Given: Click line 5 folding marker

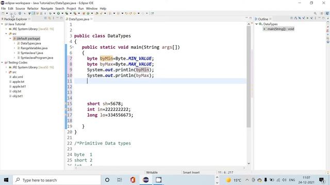Looking at the screenshot, I should point(73,47).
